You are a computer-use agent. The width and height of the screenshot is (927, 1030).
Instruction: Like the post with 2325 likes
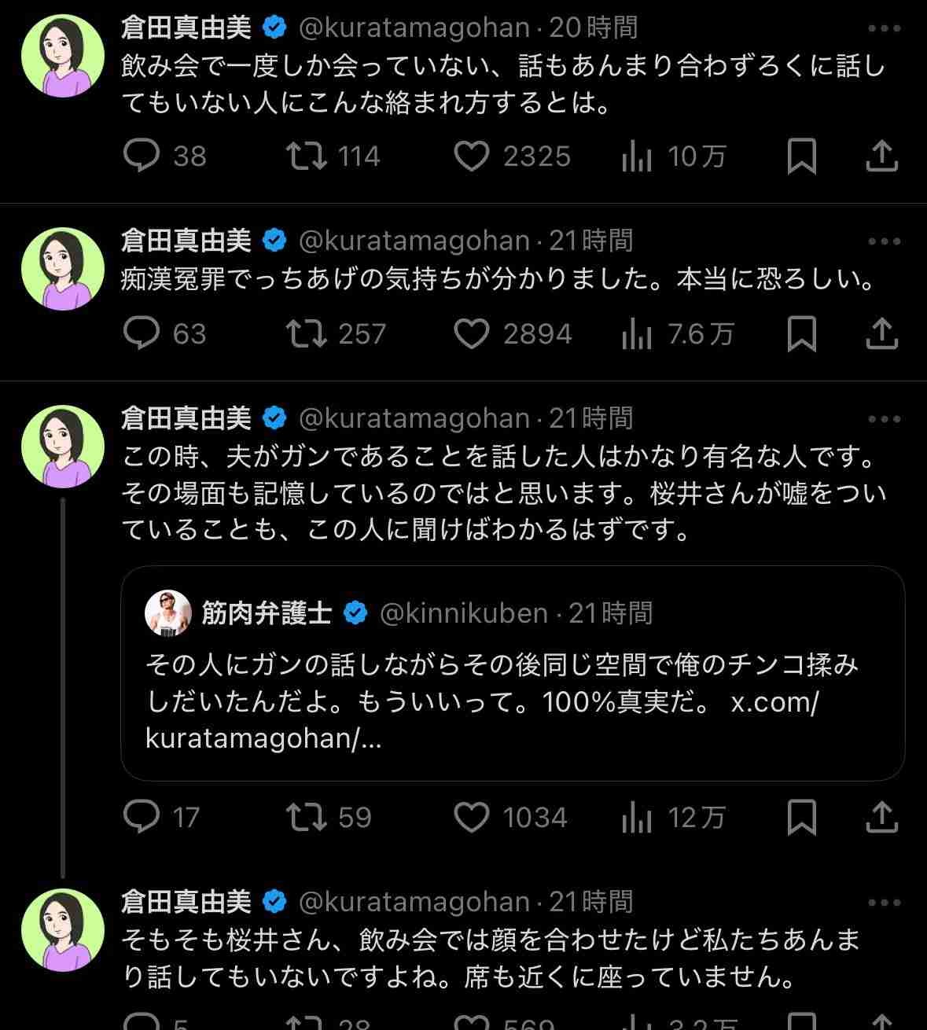(x=472, y=156)
